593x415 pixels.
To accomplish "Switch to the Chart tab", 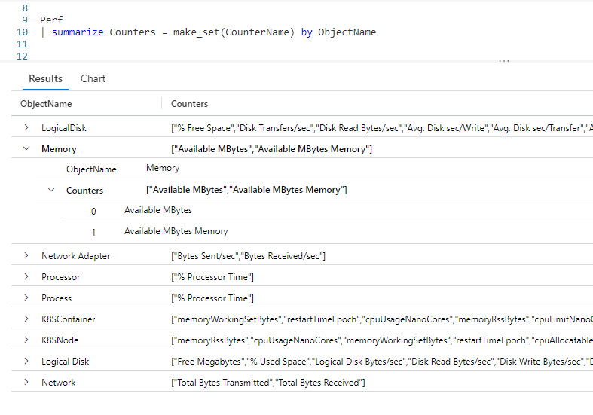I will [x=93, y=78].
